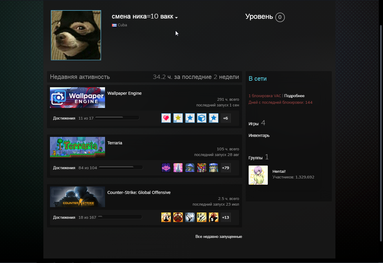The image size is (383, 263).
Task: Open the Hentai! group avatar
Action: click(258, 175)
